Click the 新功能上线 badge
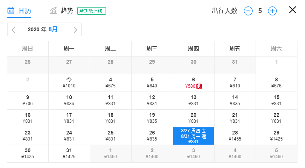Viewport: 305px width, 168px height. point(92,11)
